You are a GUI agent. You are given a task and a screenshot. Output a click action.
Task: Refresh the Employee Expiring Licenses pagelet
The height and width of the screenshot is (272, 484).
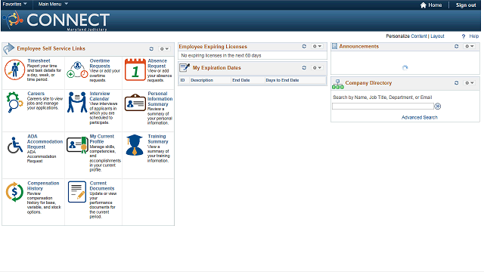pyautogui.click(x=304, y=46)
